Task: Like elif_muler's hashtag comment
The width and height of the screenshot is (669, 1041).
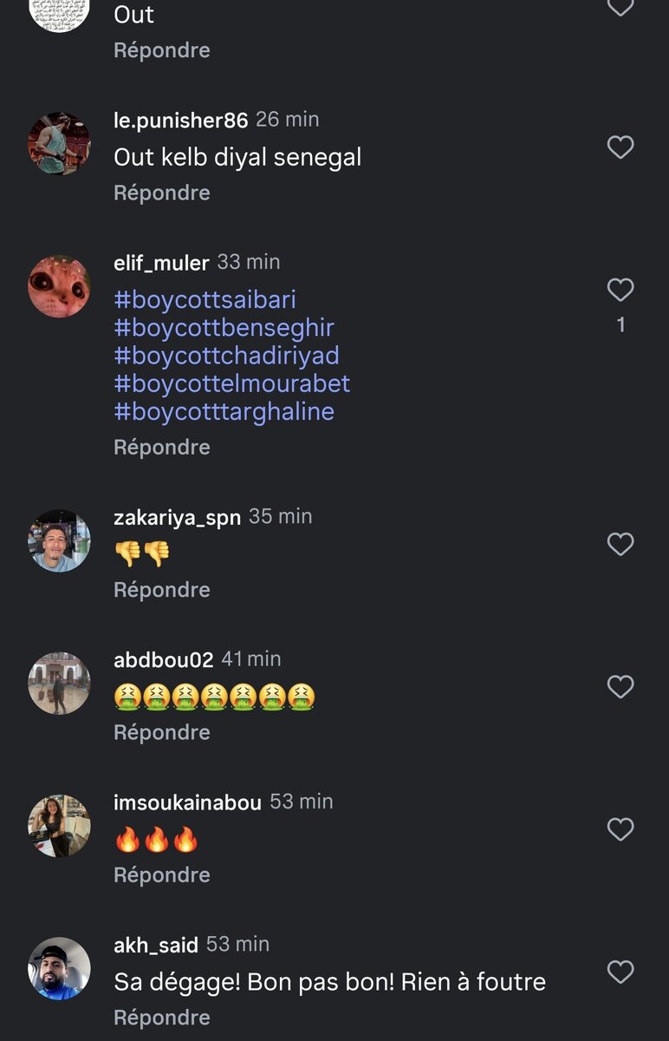Action: pos(620,290)
